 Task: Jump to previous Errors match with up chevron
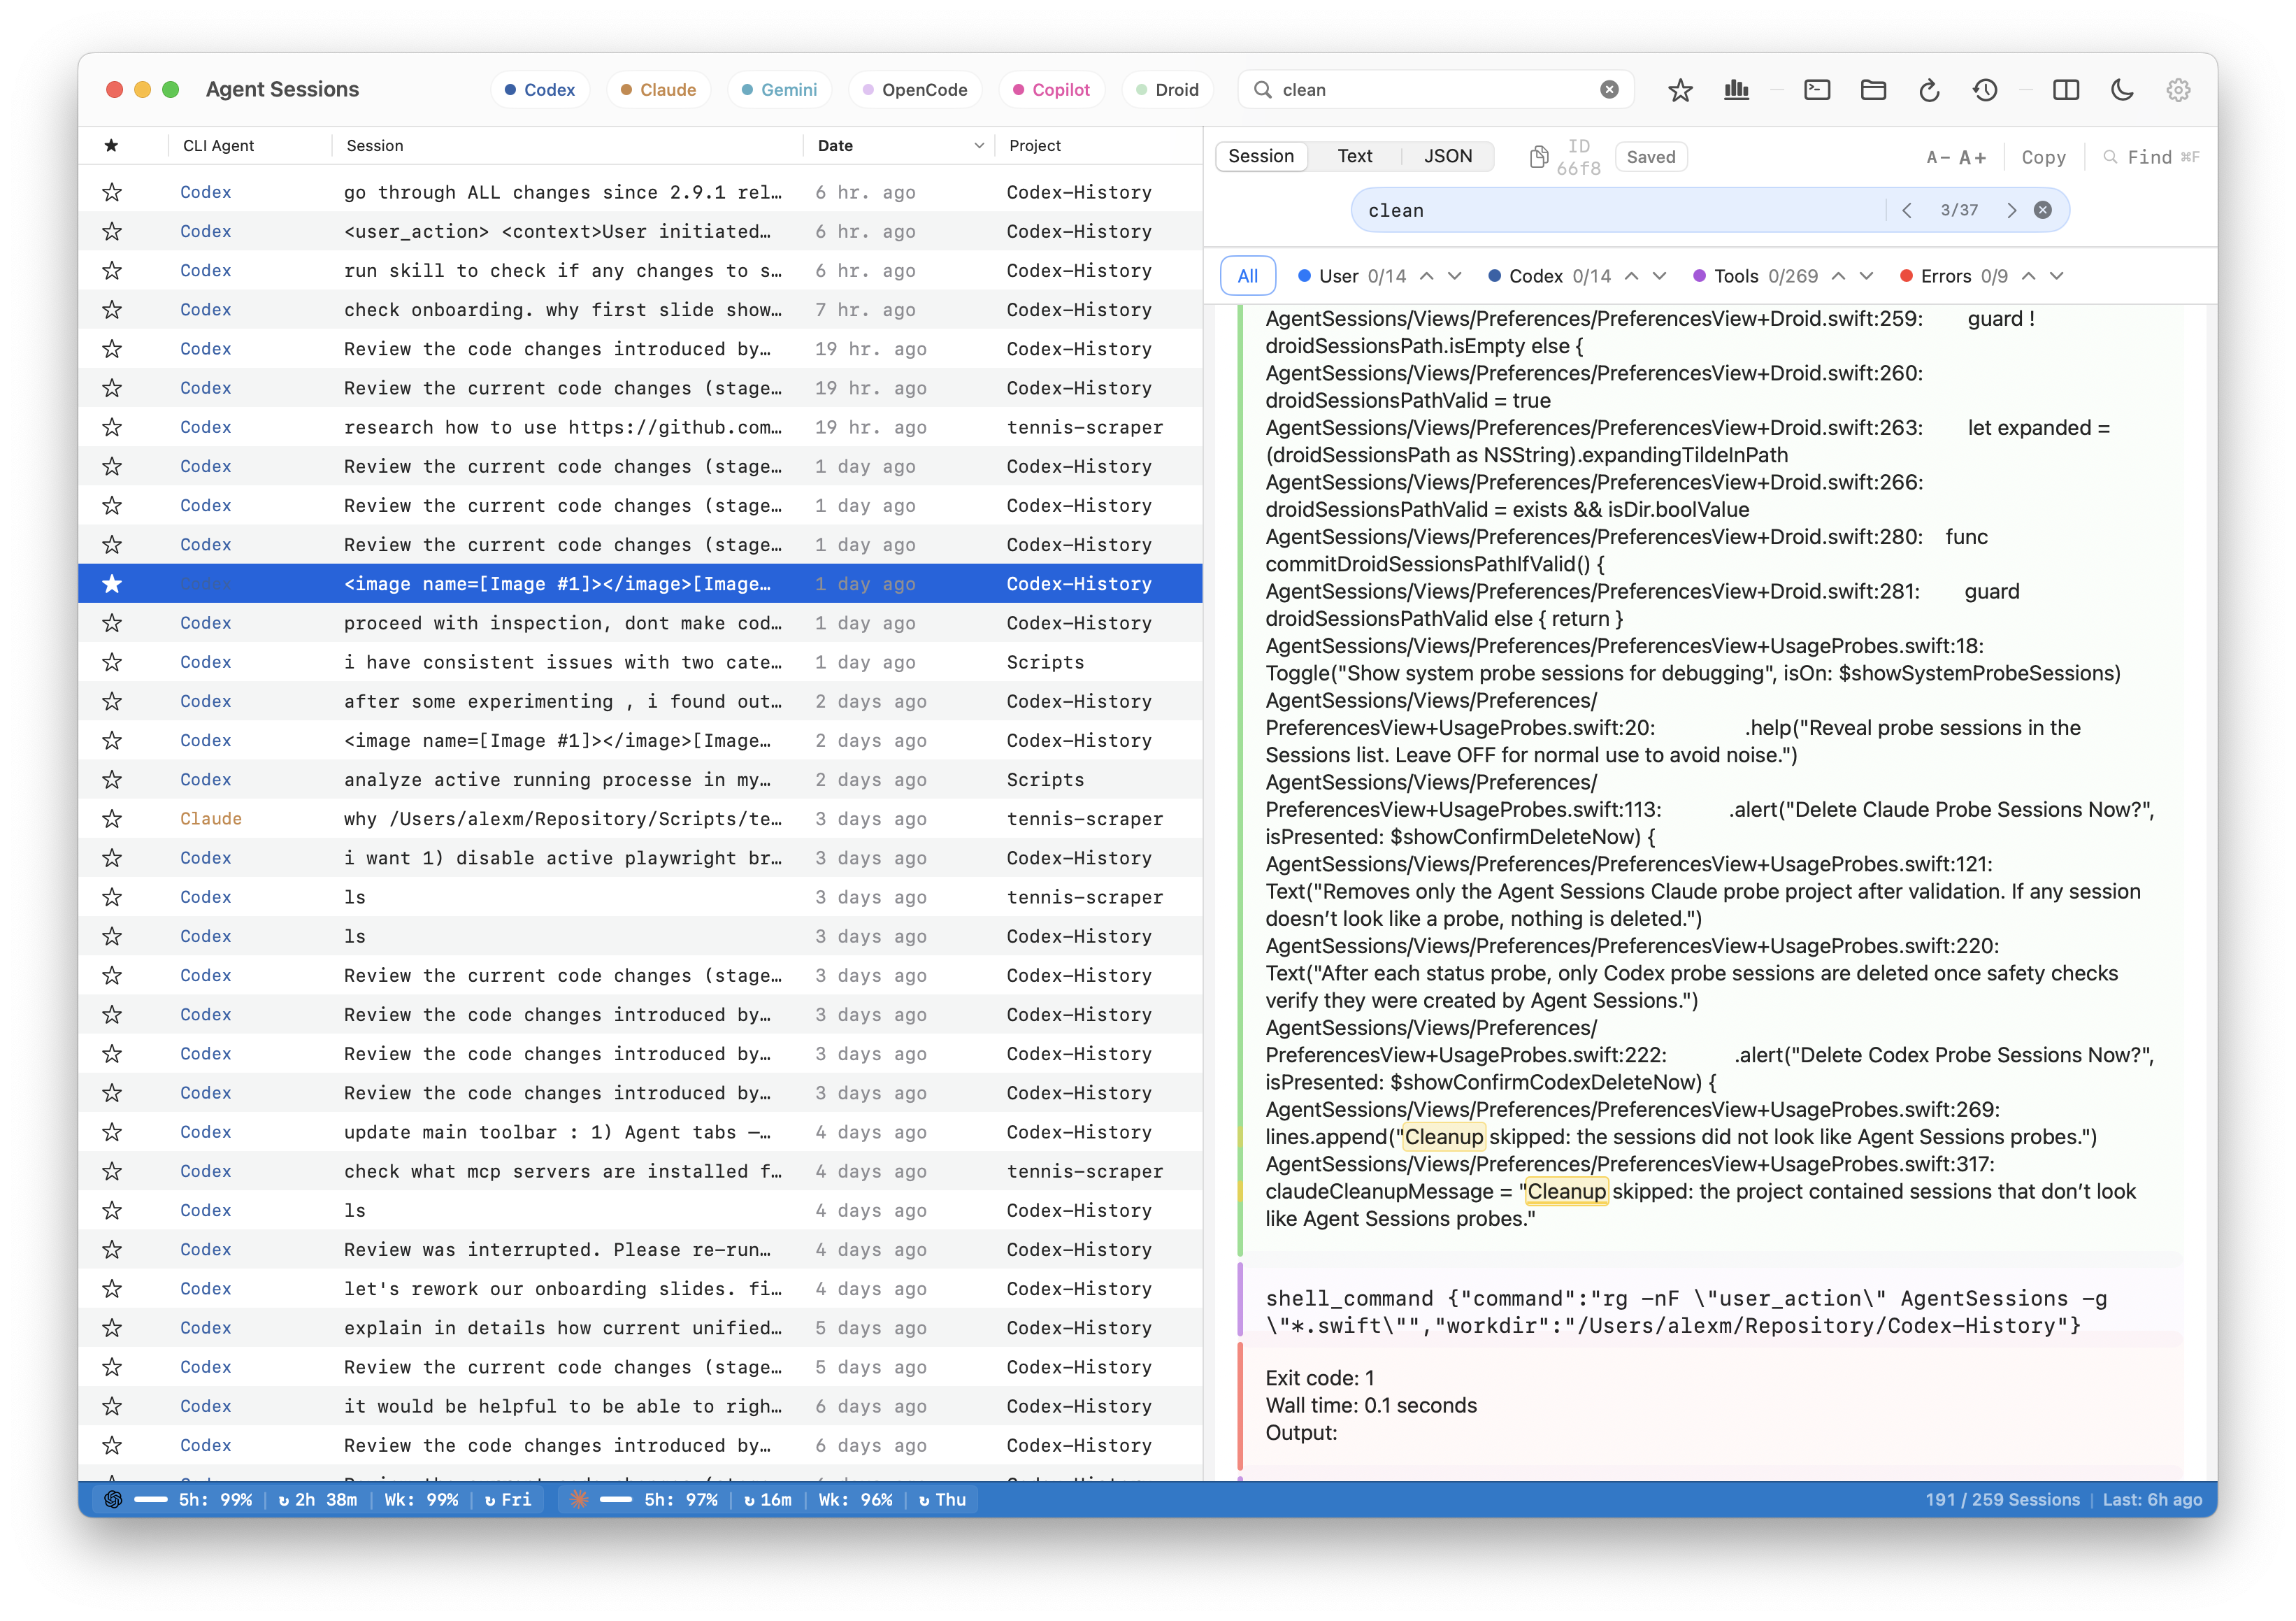tap(2029, 276)
